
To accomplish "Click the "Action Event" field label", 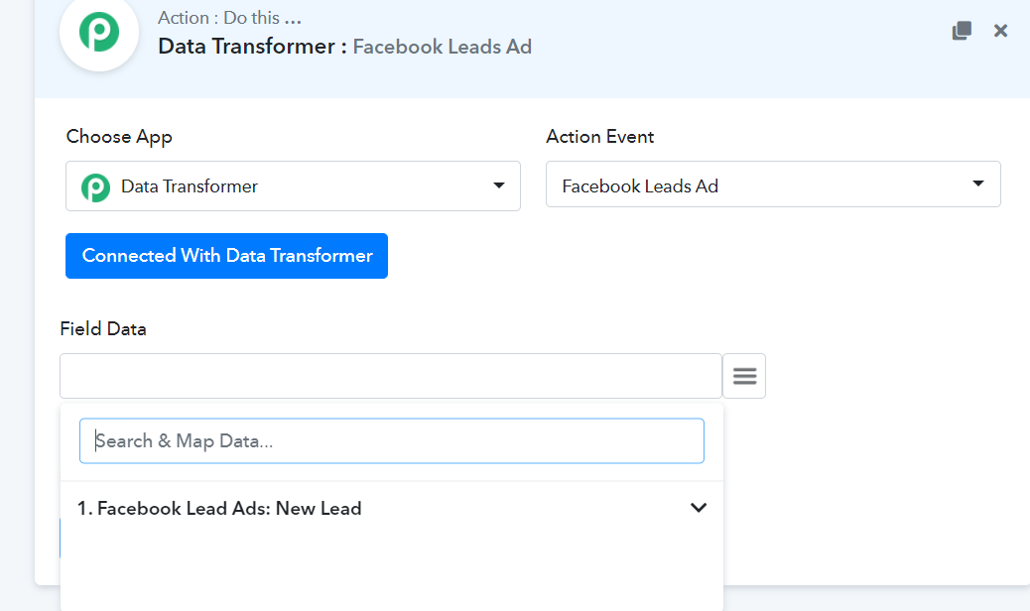I will pos(599,137).
